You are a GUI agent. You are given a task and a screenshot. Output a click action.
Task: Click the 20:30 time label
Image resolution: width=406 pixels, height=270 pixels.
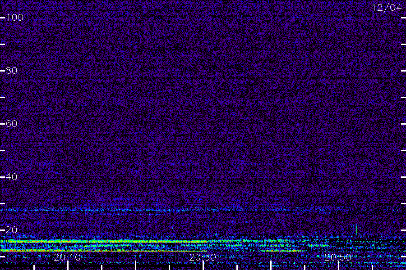point(203,257)
